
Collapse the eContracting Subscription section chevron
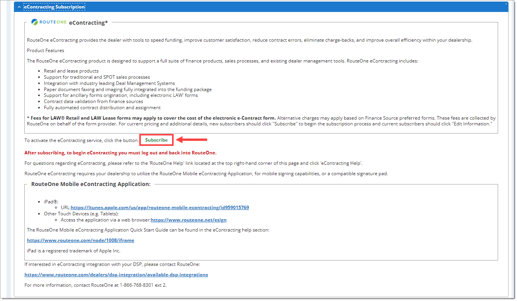pos(19,7)
